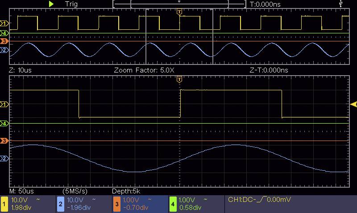Select the orange trigger T marker in overview window
The width and height of the screenshot is (357, 213).
pos(179,11)
